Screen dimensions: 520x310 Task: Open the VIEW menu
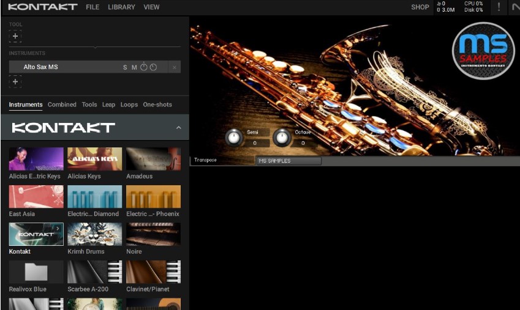pyautogui.click(x=151, y=7)
